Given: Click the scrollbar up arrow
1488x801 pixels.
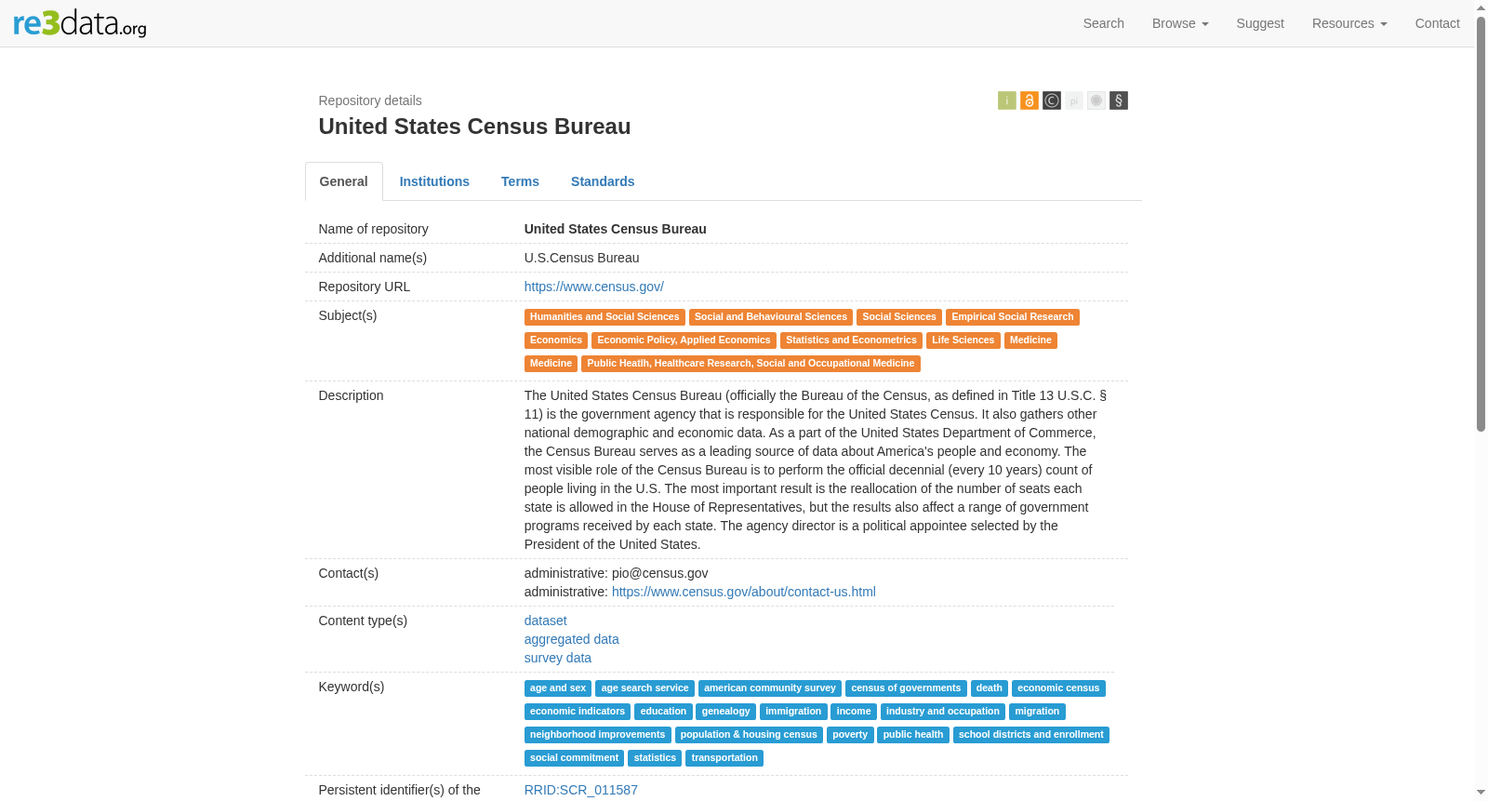Looking at the screenshot, I should coord(1481,7).
